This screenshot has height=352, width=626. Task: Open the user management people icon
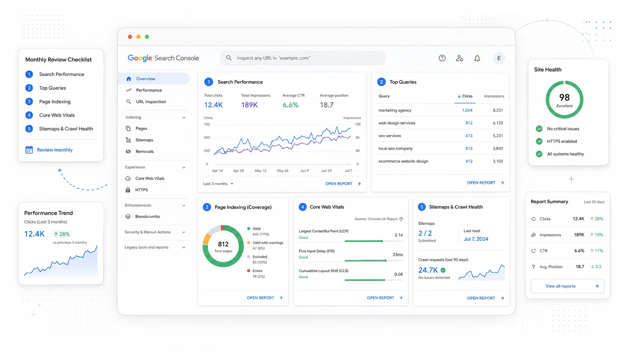click(459, 58)
